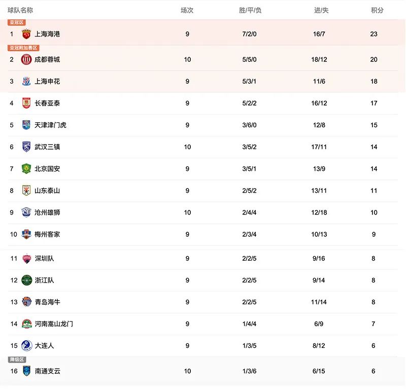Click the 进/失 column header

pyautogui.click(x=321, y=10)
